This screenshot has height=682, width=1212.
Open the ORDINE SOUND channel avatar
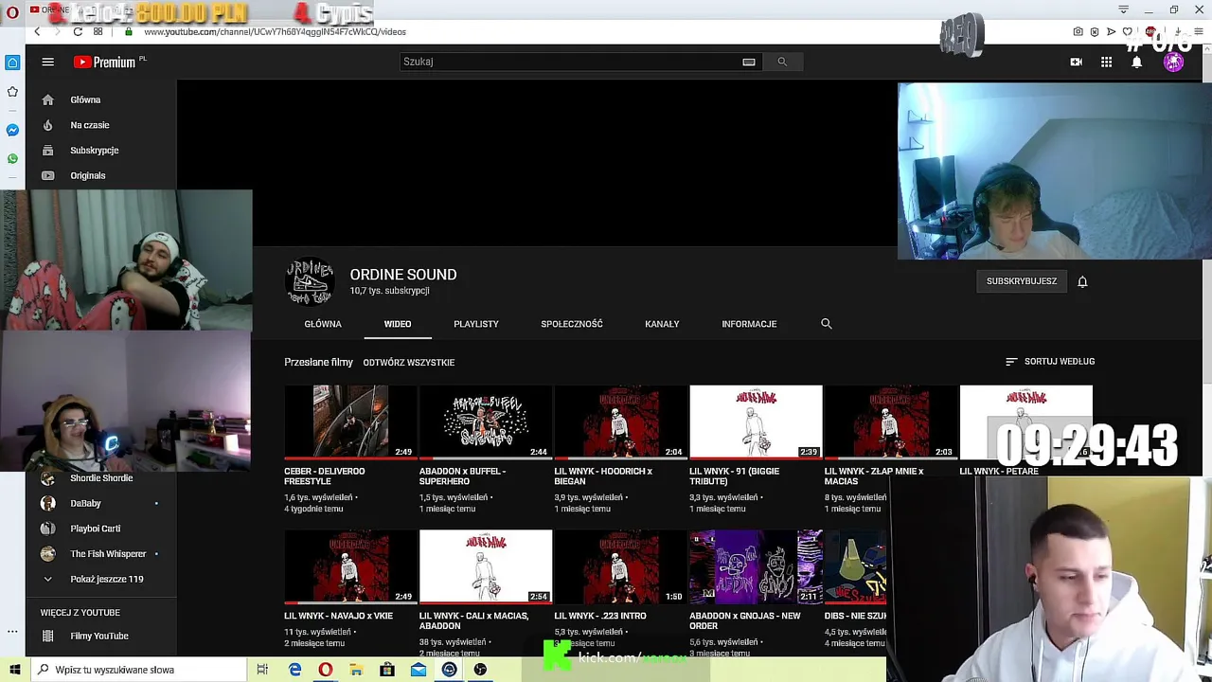click(x=310, y=282)
